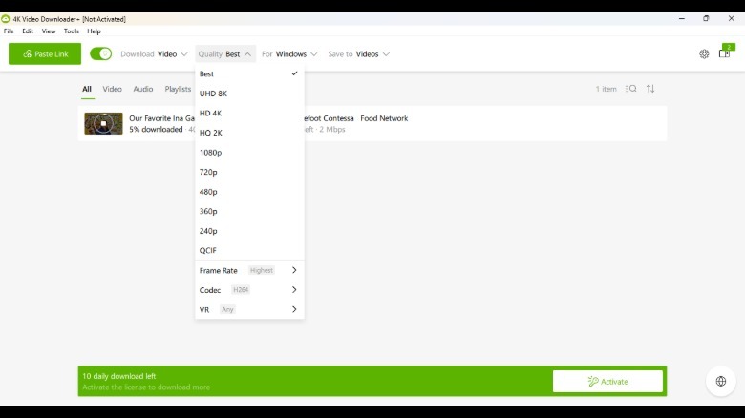Expand the VR Any submenu

(248, 309)
